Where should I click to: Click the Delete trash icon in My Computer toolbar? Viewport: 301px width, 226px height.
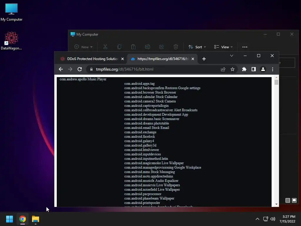click(x=176, y=47)
